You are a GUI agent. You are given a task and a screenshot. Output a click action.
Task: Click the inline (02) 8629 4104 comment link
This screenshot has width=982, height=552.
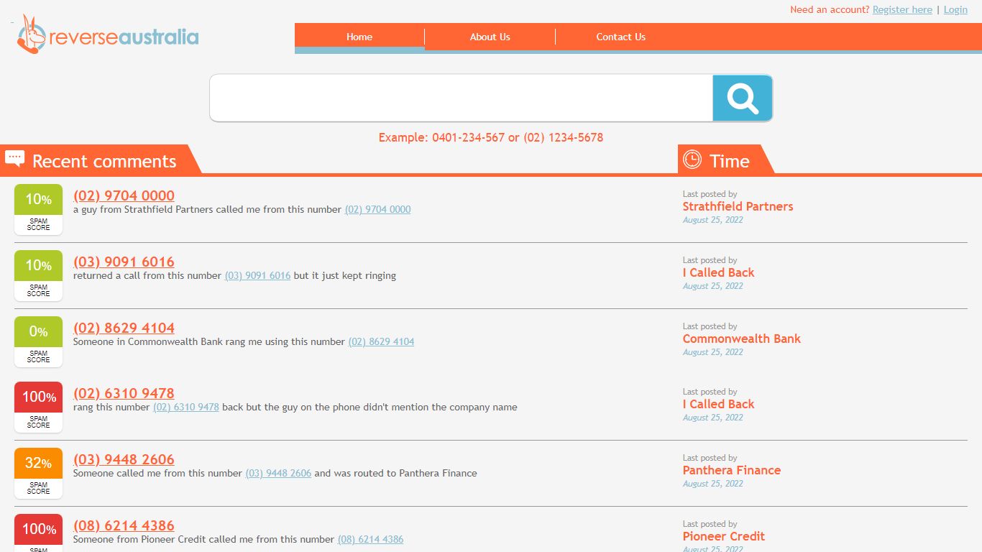coord(381,342)
